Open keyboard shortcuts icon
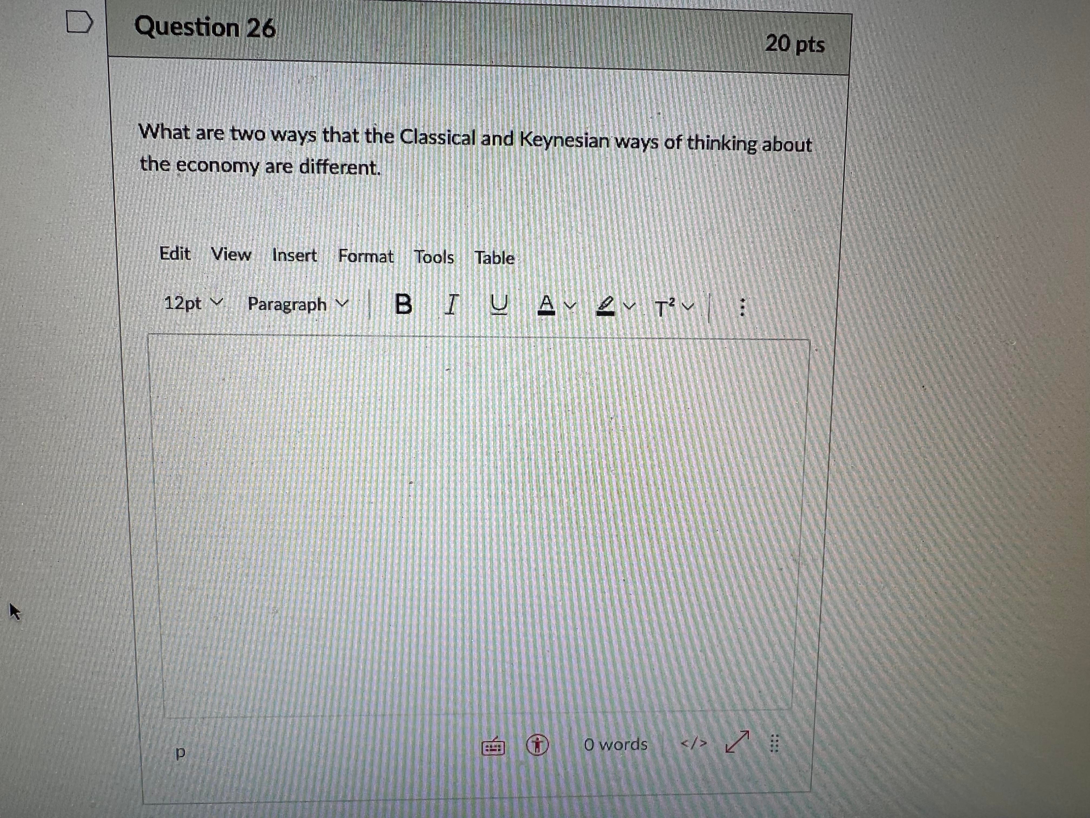Screen dimensions: 1090x818 click(x=493, y=747)
